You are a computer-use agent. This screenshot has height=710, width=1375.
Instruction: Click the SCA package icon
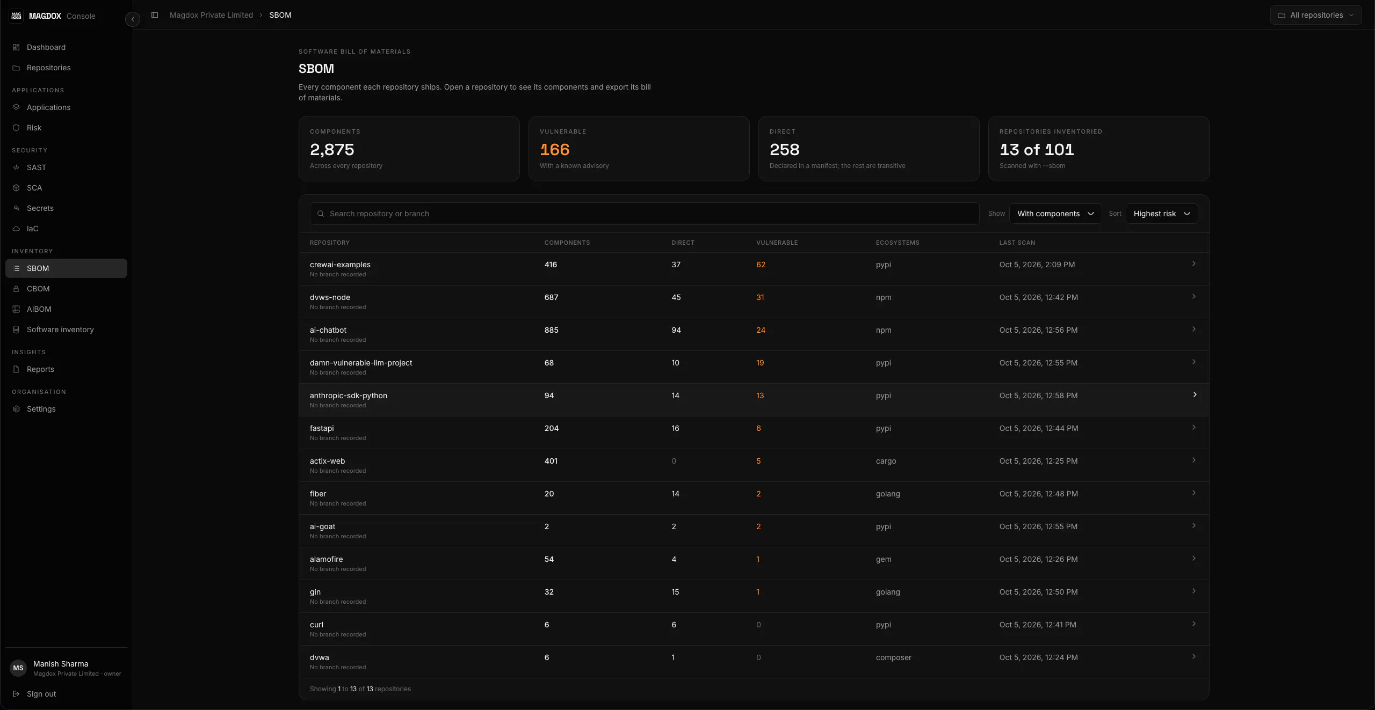[x=16, y=188]
